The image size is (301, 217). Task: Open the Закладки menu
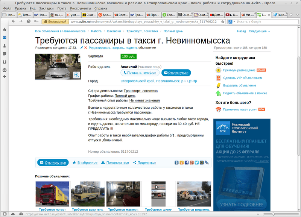47,8
